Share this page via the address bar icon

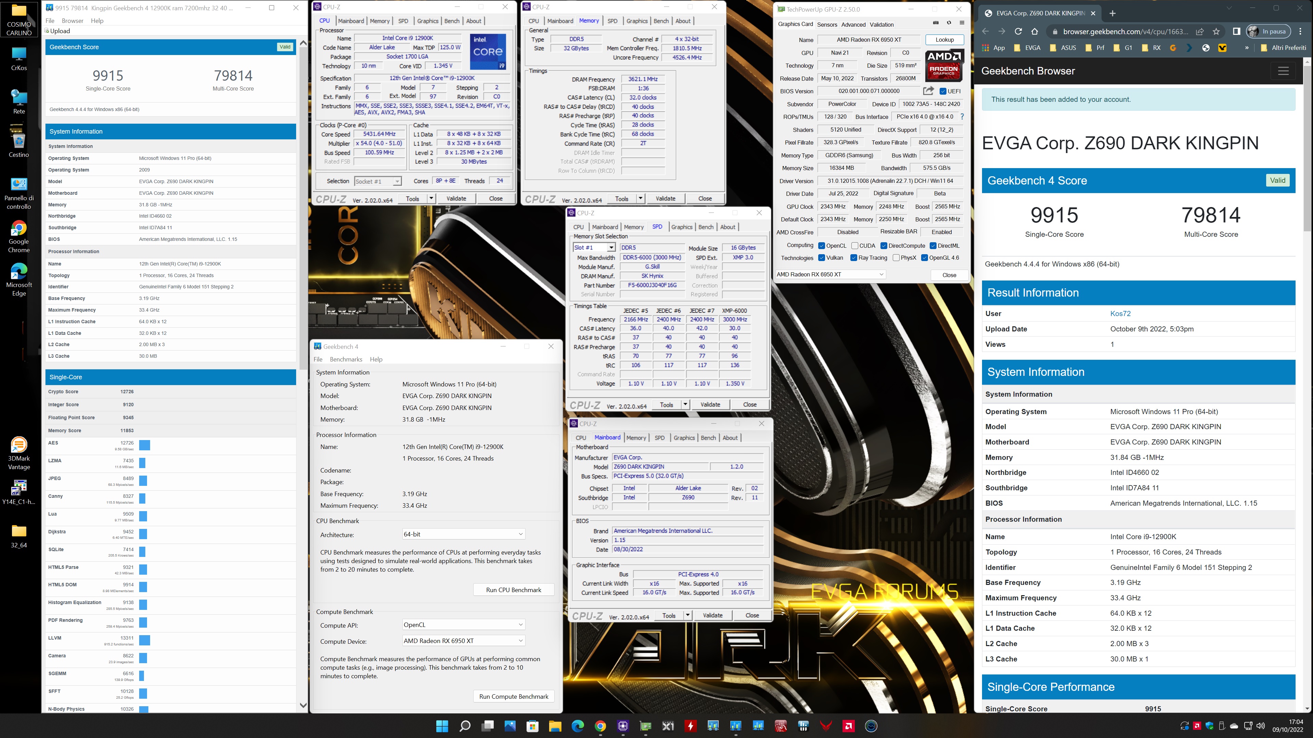tap(1200, 31)
